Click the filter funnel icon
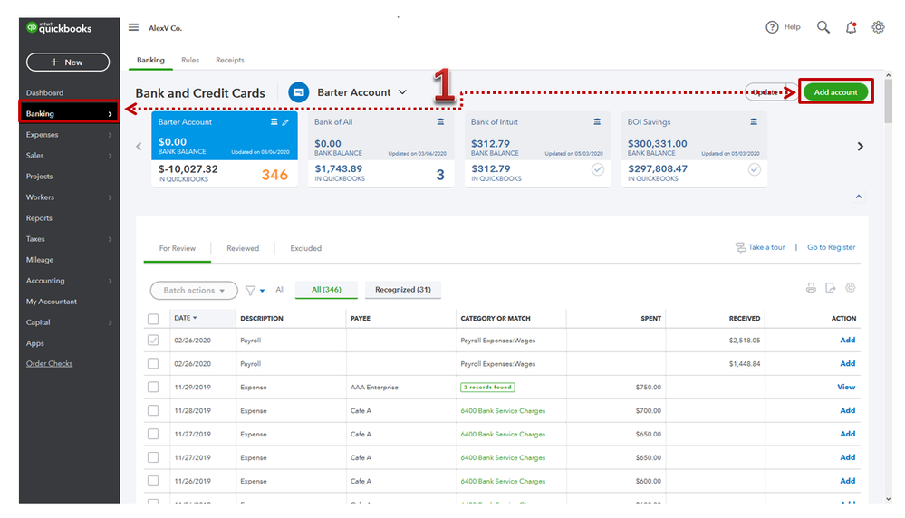 pyautogui.click(x=251, y=290)
